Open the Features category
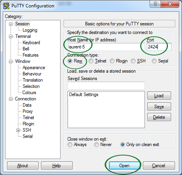This screenshot has height=175, width=182. (x=30, y=55)
